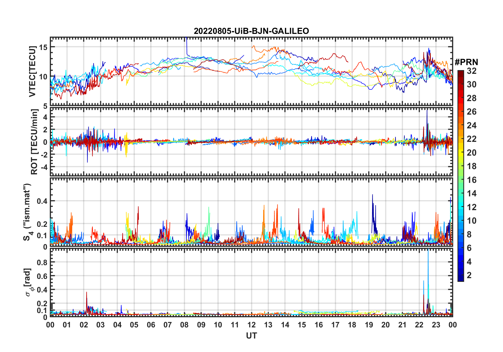
Task: Click the UT axis tick label 23
Action: pos(436,325)
